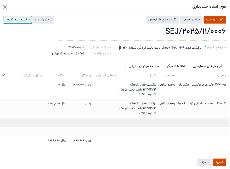The image size is (230, 169).
Task: Click help mark beside شماره پیگیری
Action: [205, 47]
